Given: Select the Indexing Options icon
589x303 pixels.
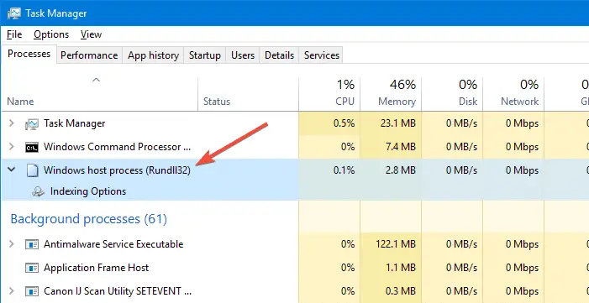Looking at the screenshot, I should (39, 192).
